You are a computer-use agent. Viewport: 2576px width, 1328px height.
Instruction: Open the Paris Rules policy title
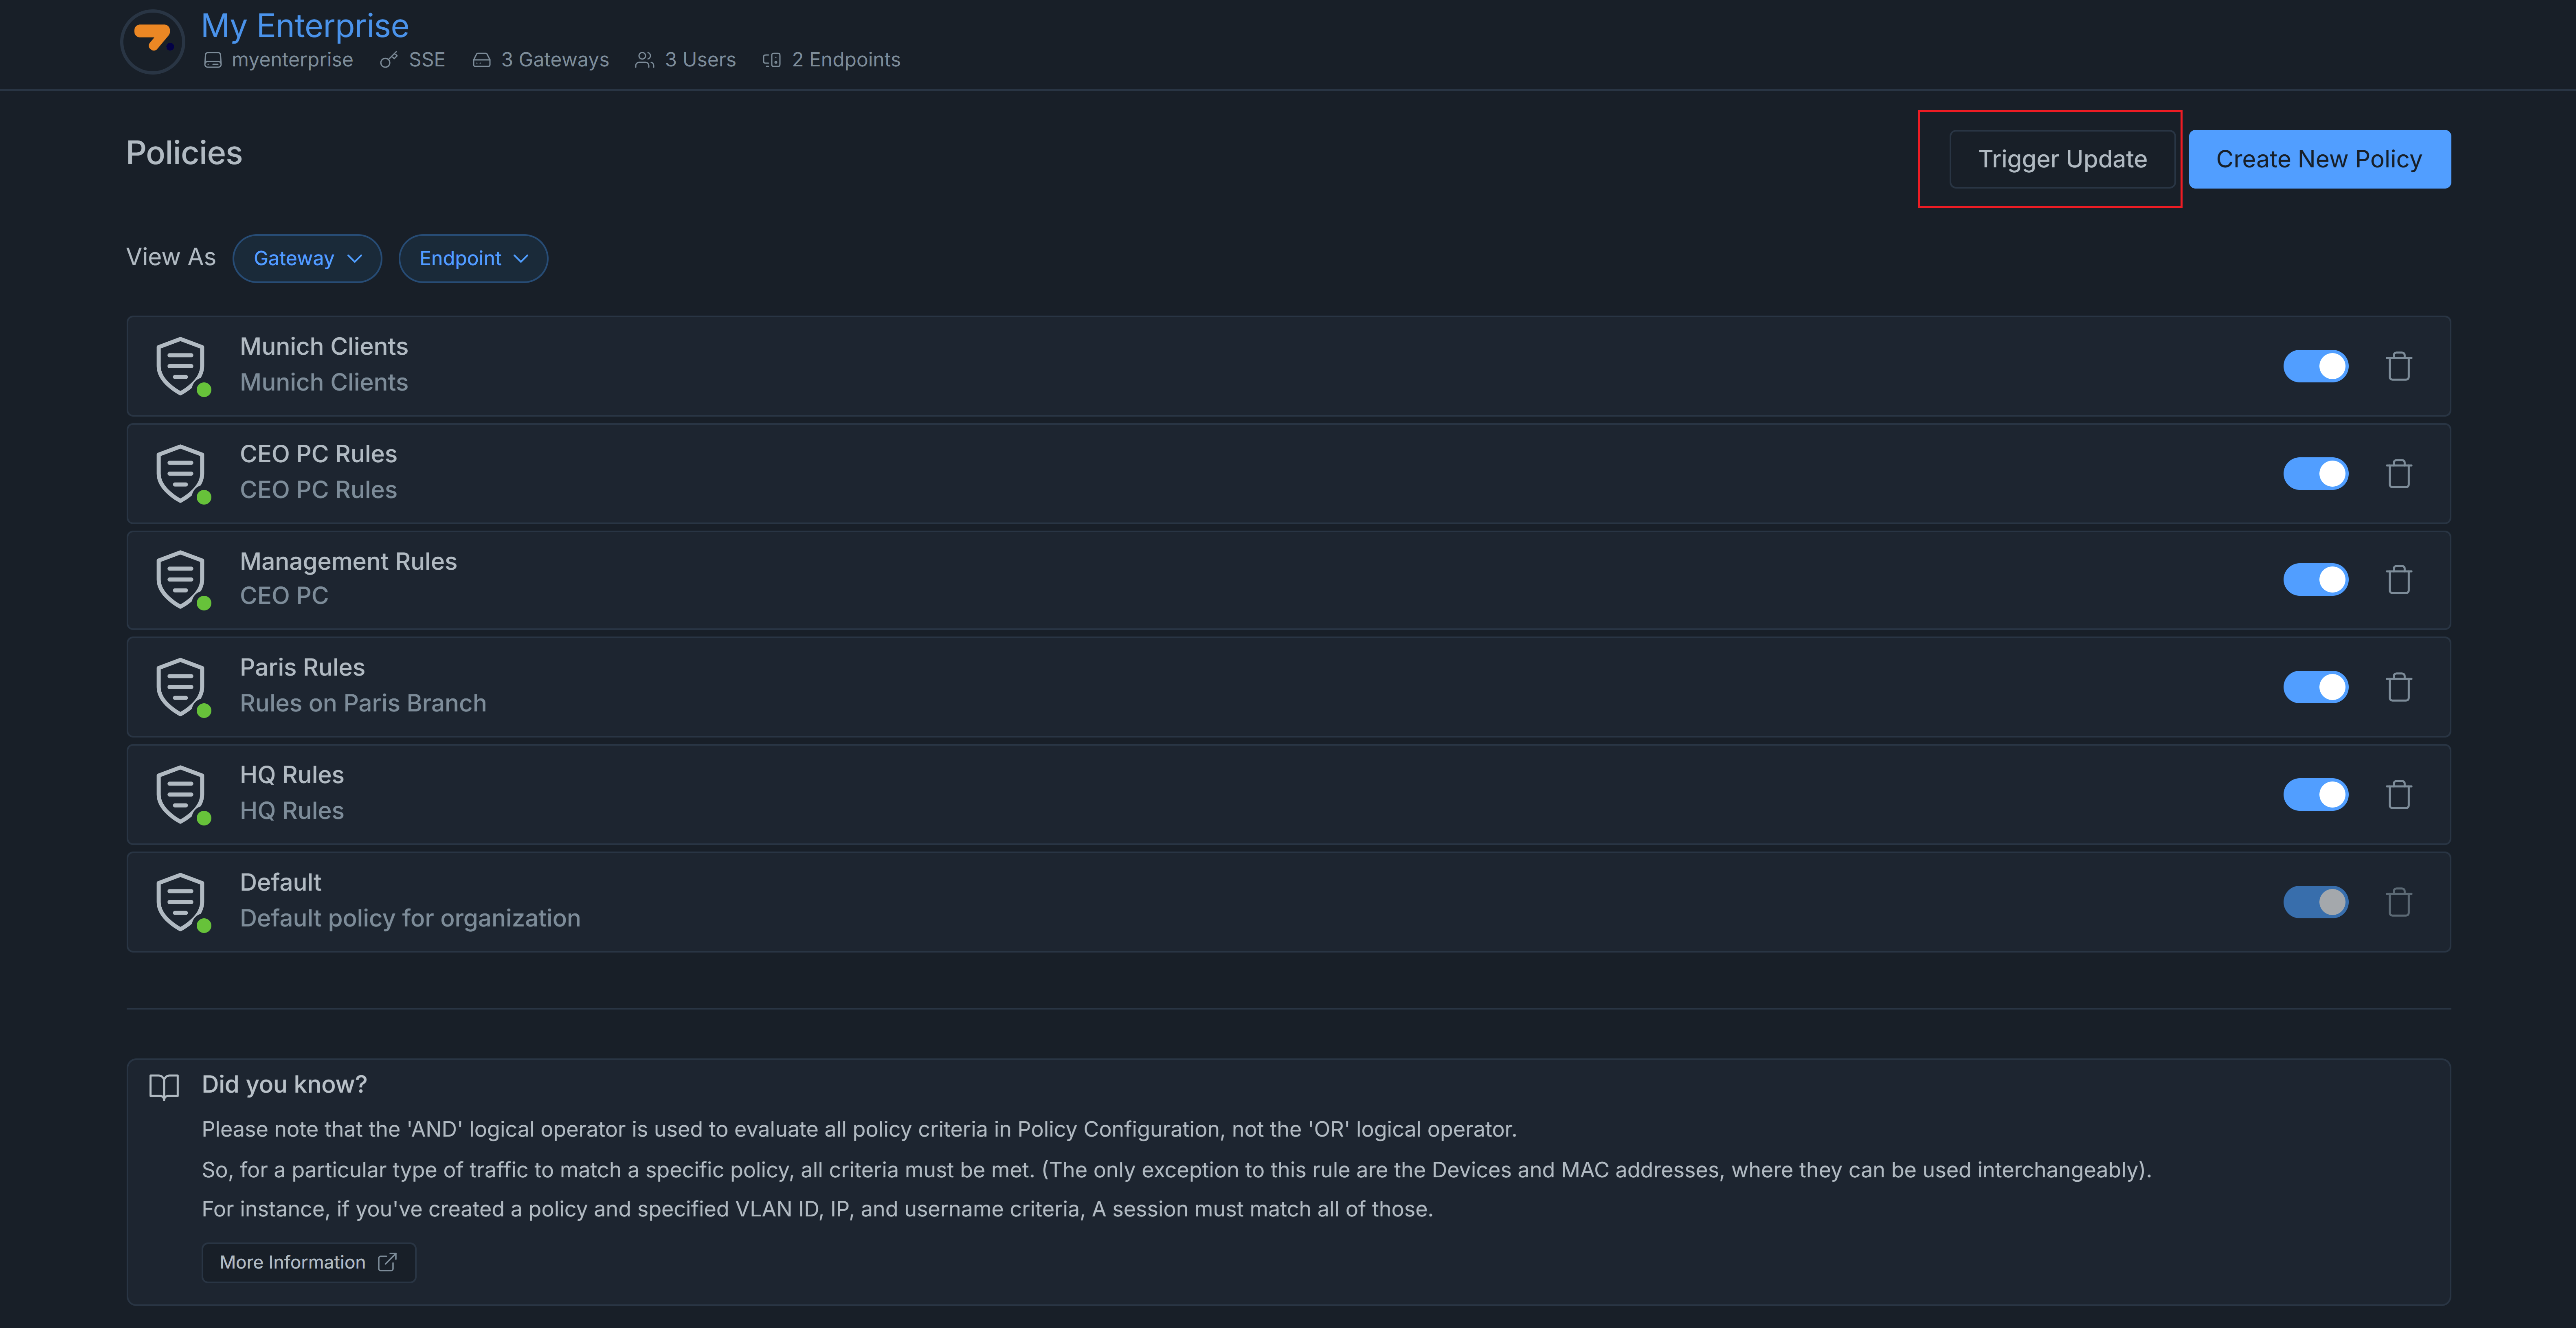click(302, 667)
